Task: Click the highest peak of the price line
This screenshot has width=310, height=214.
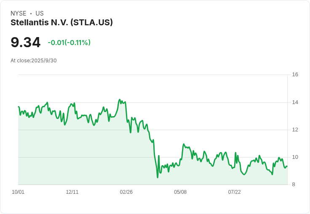Action: tap(120, 100)
